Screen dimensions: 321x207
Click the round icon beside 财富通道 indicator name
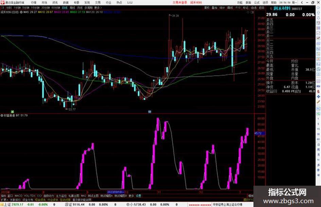2,115
